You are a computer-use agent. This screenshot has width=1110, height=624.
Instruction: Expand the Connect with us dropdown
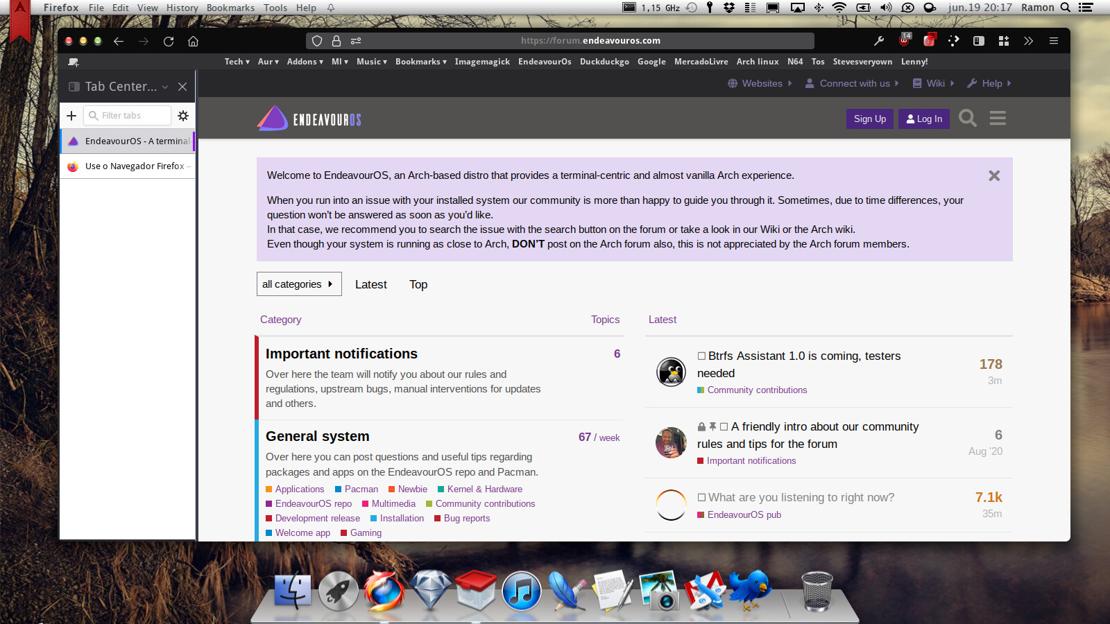tap(852, 83)
